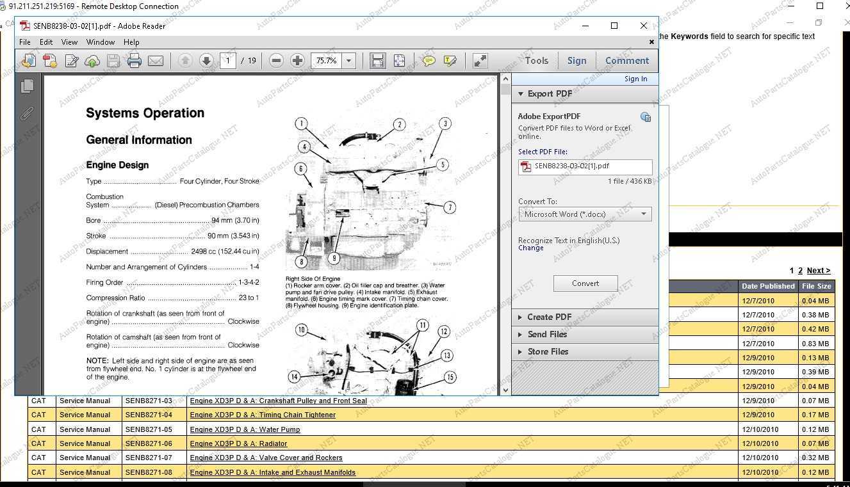This screenshot has width=850, height=487.
Task: Click the Save file floppy icon
Action: pos(113,61)
